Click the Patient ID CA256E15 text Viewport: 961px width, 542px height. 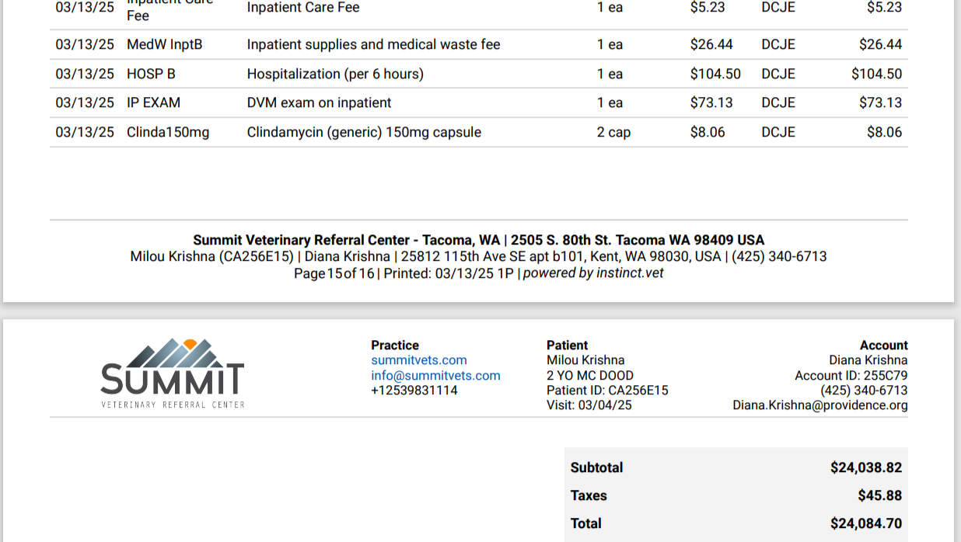coord(607,391)
